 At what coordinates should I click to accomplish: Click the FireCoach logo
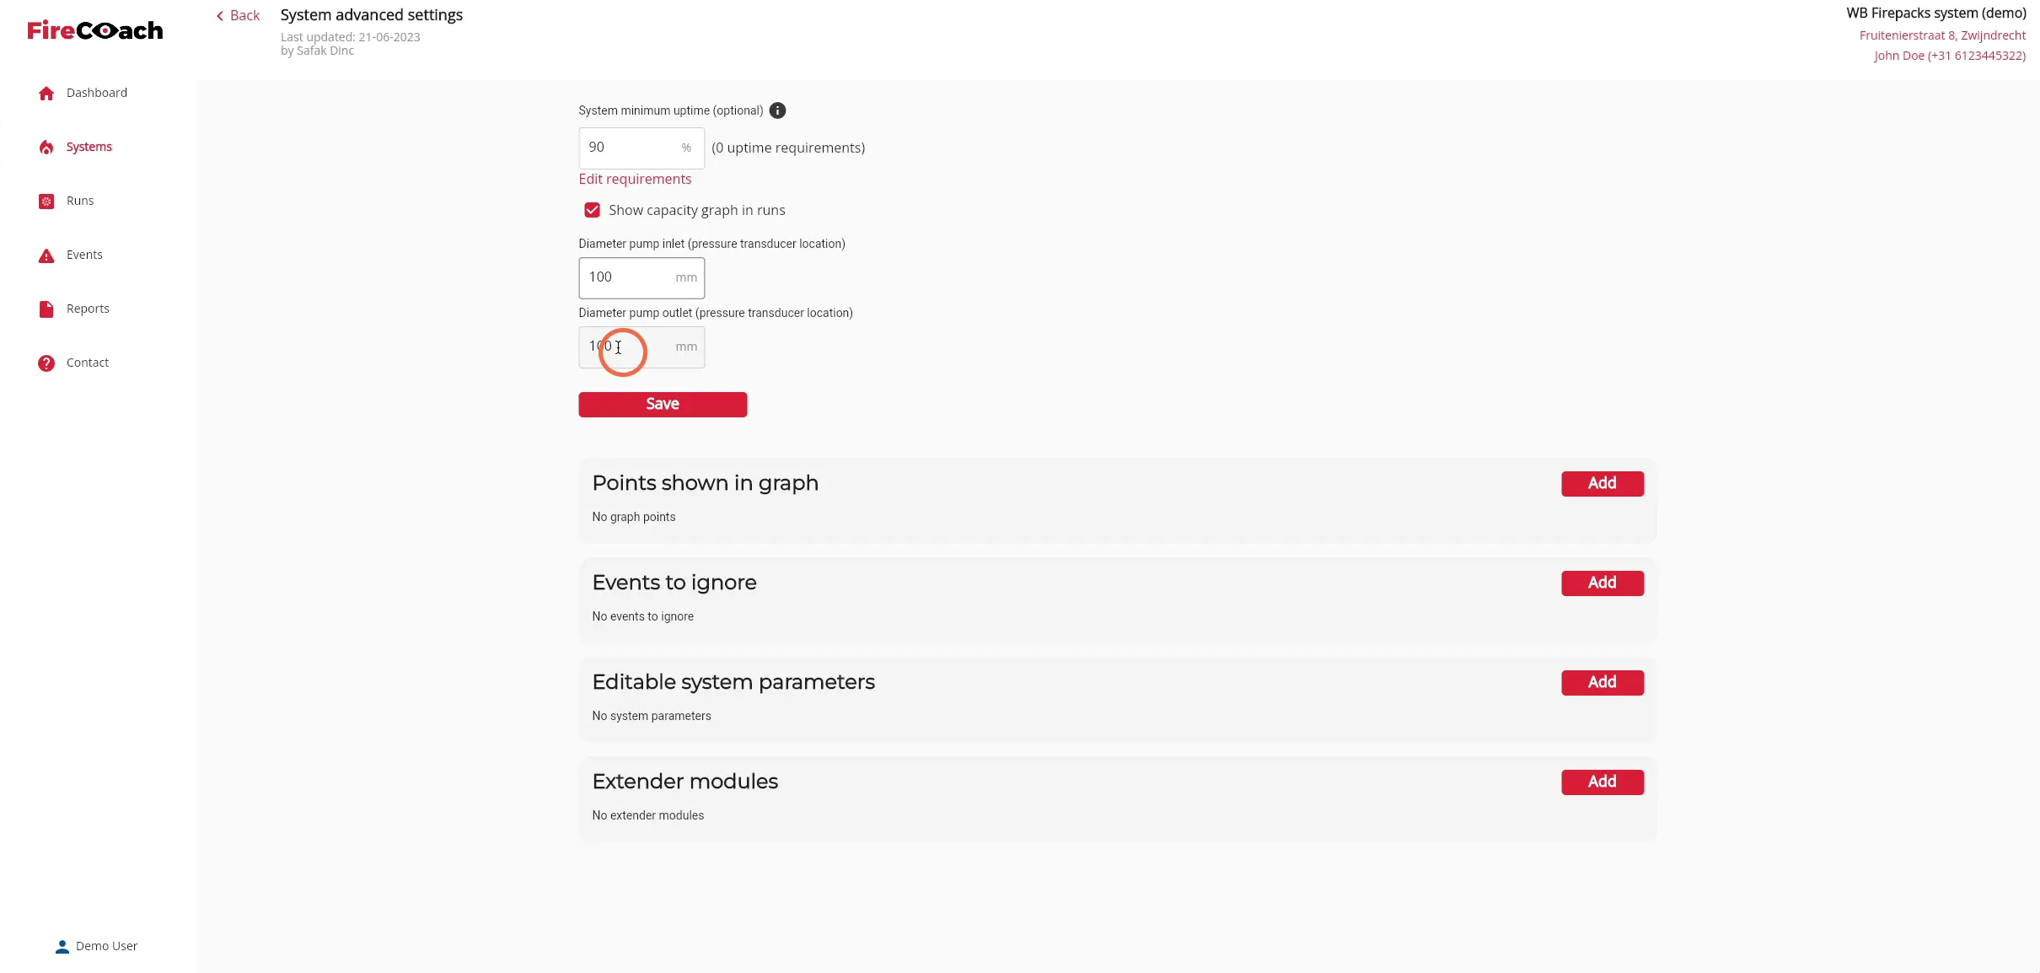(x=95, y=30)
